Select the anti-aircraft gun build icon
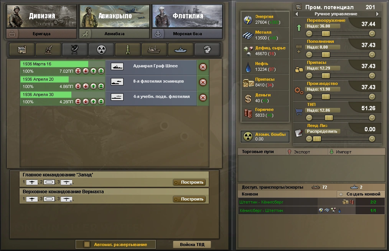389x251 pixels. click(x=48, y=50)
